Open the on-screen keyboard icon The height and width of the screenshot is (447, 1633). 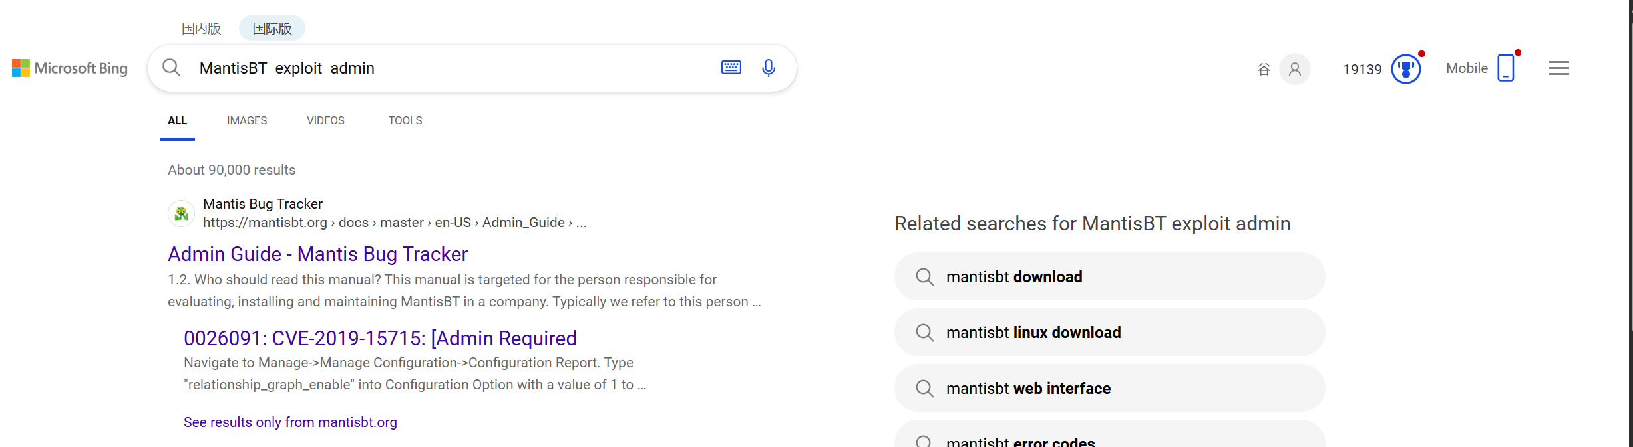tap(731, 67)
